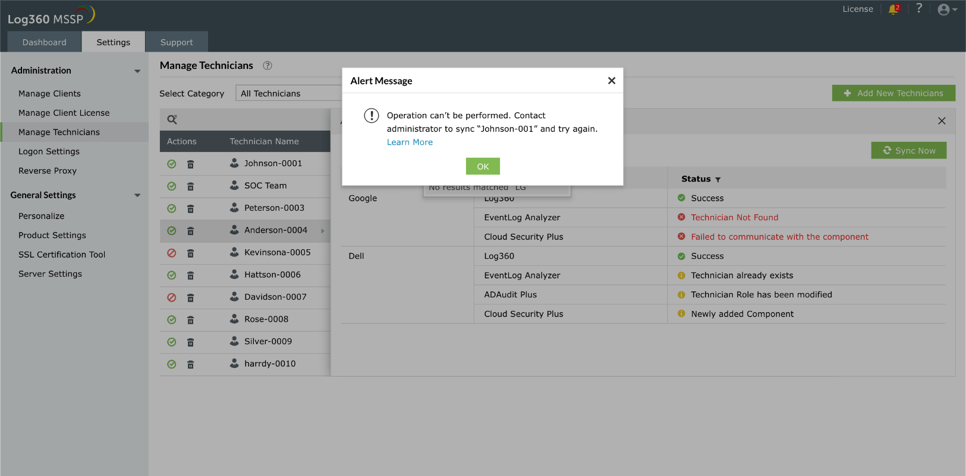The width and height of the screenshot is (966, 476).
Task: Open the user account dropdown
Action: [947, 9]
